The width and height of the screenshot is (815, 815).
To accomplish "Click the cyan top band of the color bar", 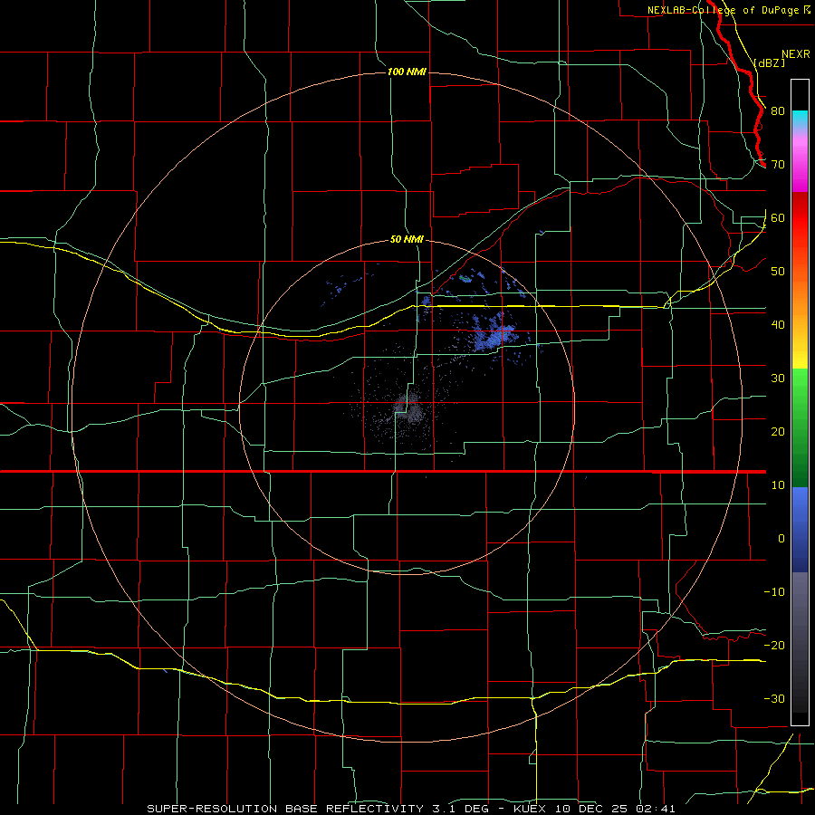I will [800, 120].
